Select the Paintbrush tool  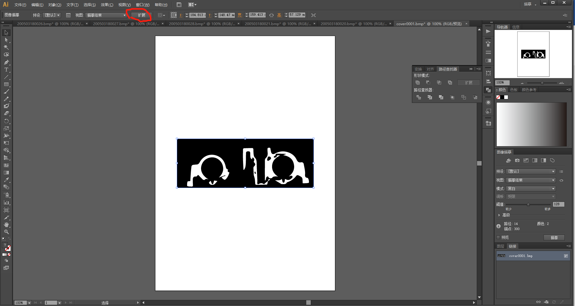6,91
